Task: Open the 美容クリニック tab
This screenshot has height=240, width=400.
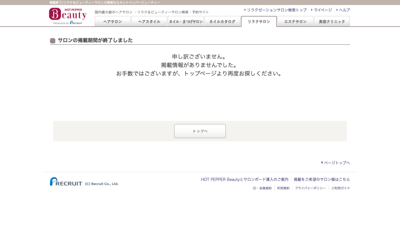Action: coord(332,22)
